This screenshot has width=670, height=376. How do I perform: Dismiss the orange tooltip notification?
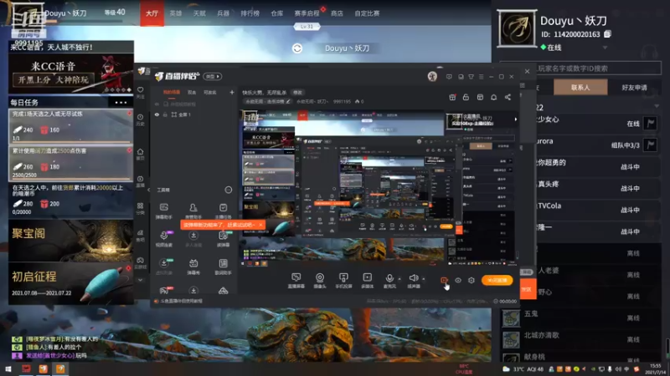[x=260, y=225]
